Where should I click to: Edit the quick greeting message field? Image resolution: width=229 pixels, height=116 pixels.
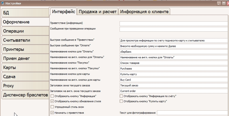[x=174, y=40]
